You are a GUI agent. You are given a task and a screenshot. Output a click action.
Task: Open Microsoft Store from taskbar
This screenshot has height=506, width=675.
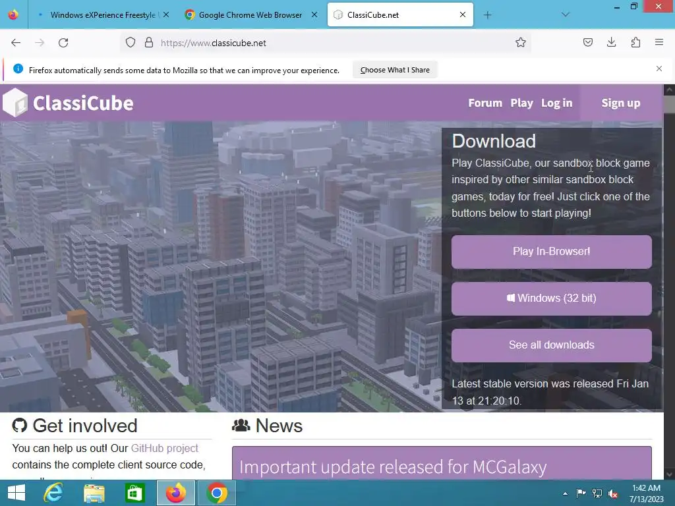pos(134,493)
